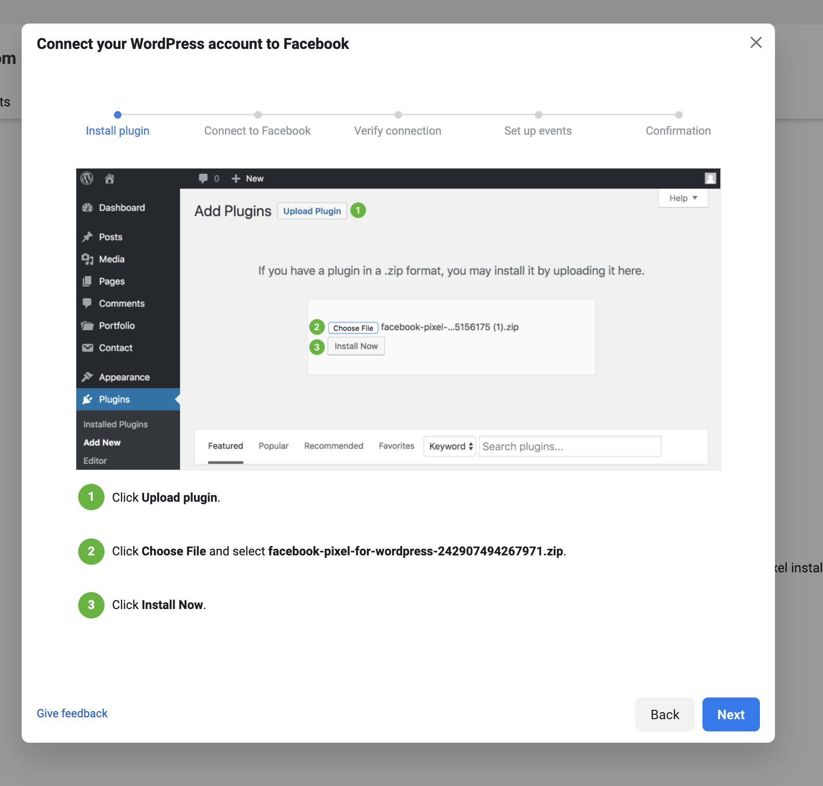Click the Verify connection progress step dot

[398, 115]
